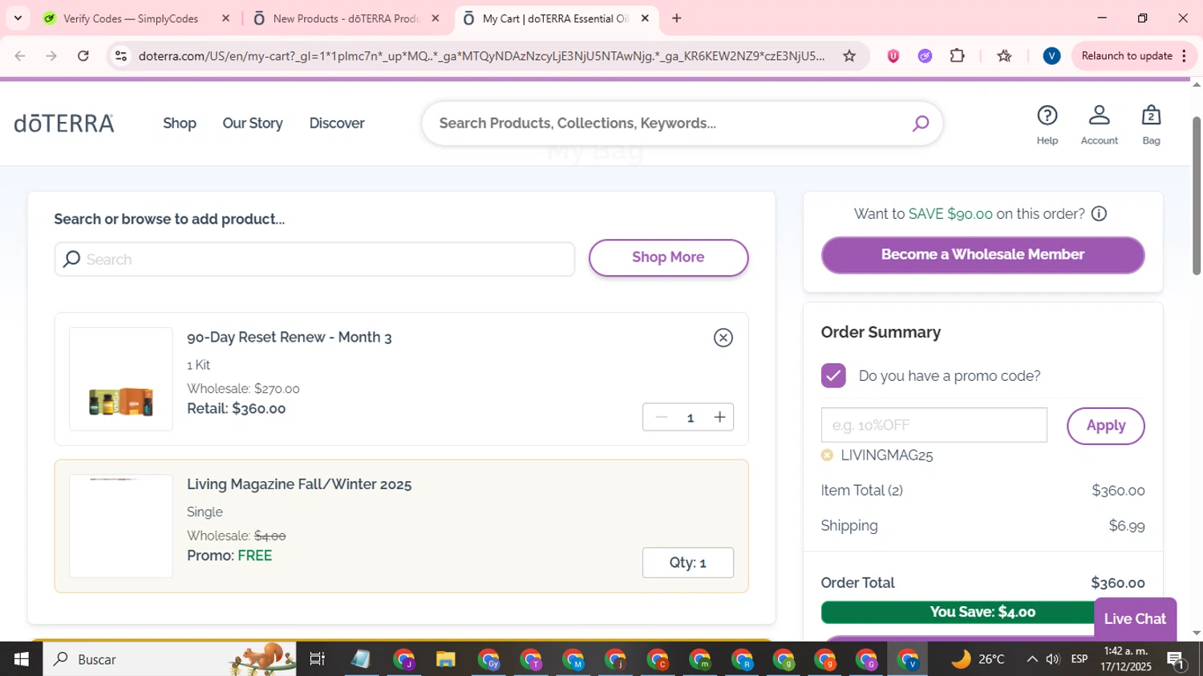Click the Living Magazine product thumbnail

(121, 526)
